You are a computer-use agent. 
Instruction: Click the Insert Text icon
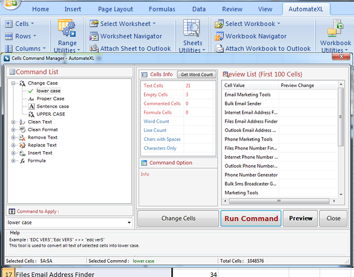22,153
